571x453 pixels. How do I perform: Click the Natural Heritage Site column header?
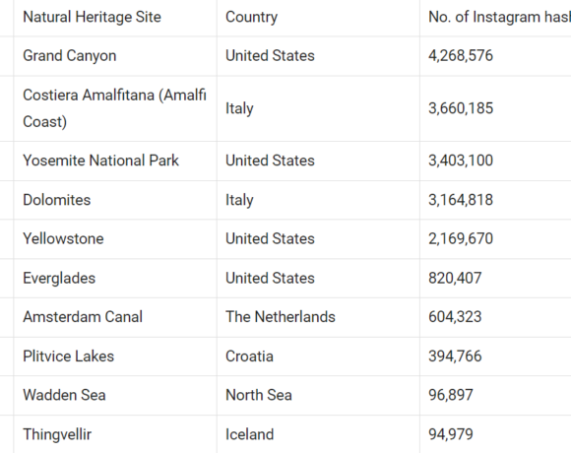click(x=115, y=18)
